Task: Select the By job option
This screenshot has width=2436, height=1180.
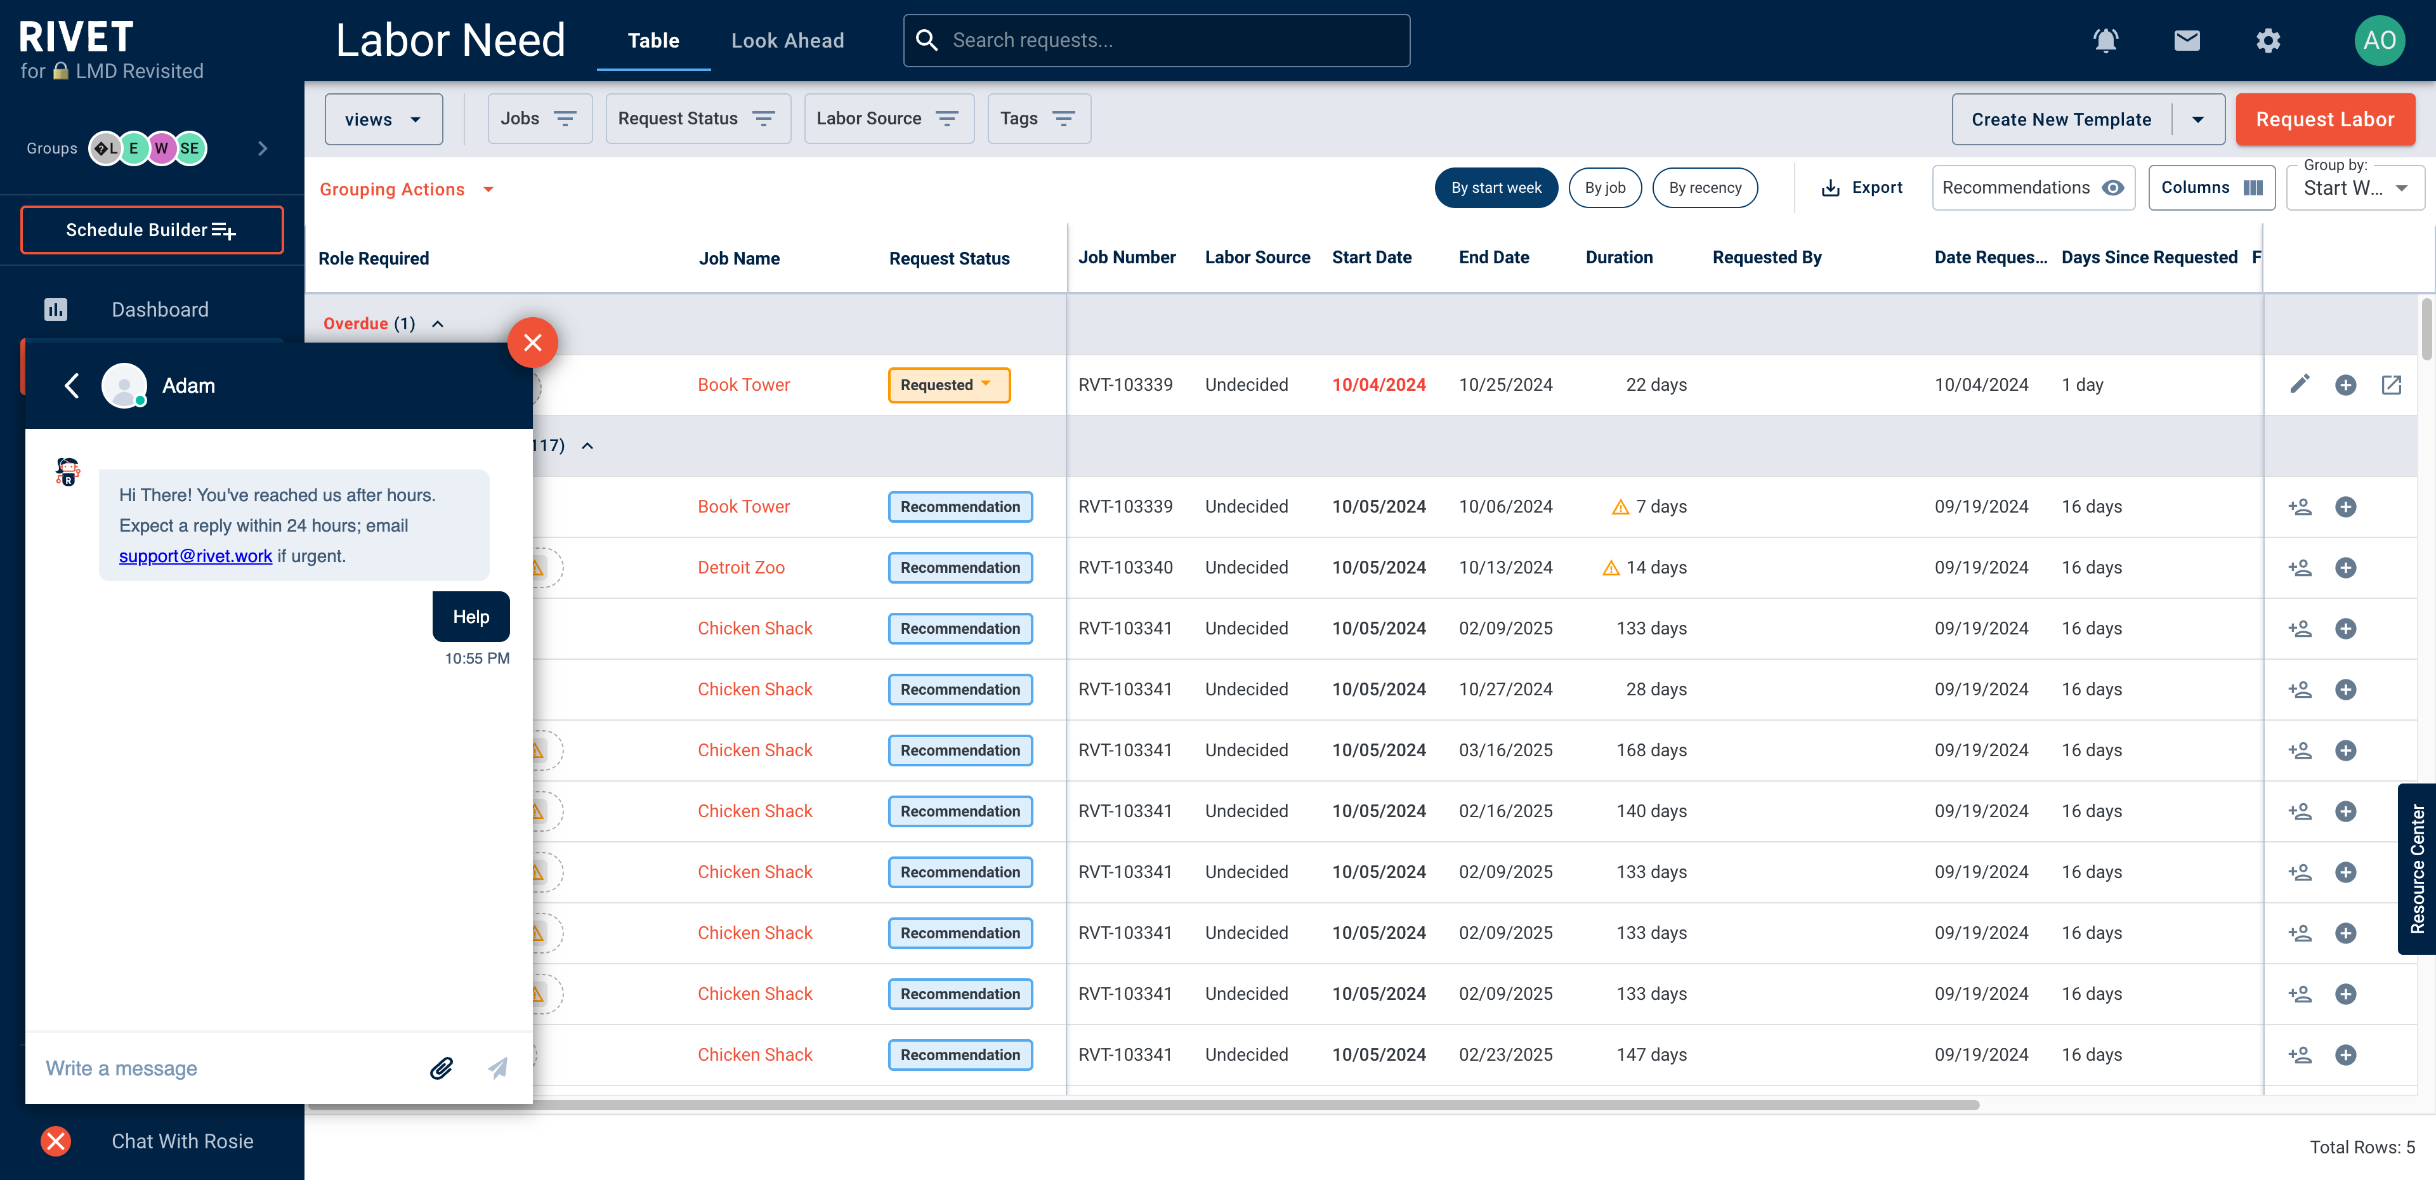Action: [x=1605, y=187]
